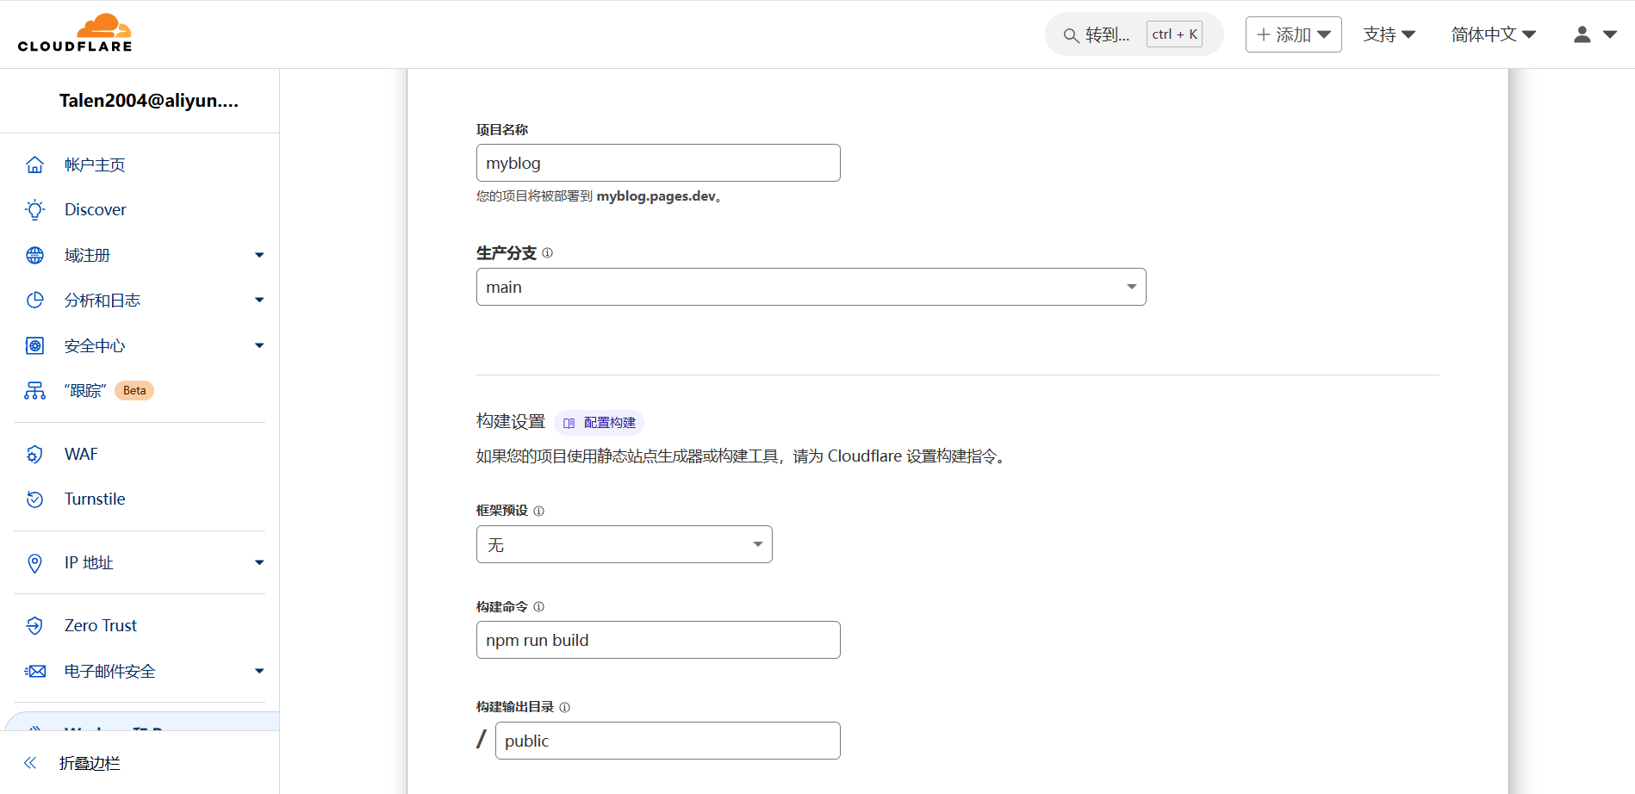
Task: Open the 简体中文 language dropdown
Action: tap(1493, 34)
